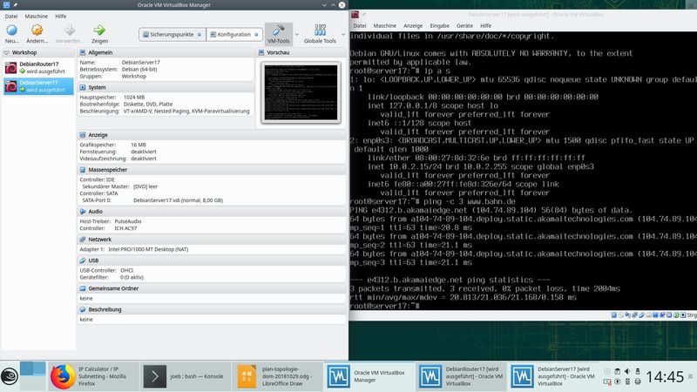Select the DebianRouter17 virtual machine
This screenshot has height=392, width=697.
click(38, 68)
